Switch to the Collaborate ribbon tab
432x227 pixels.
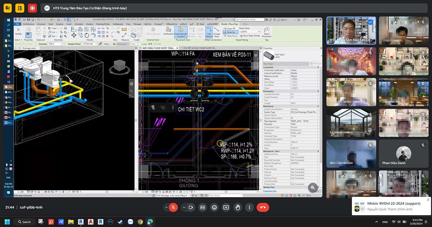tap(118, 24)
